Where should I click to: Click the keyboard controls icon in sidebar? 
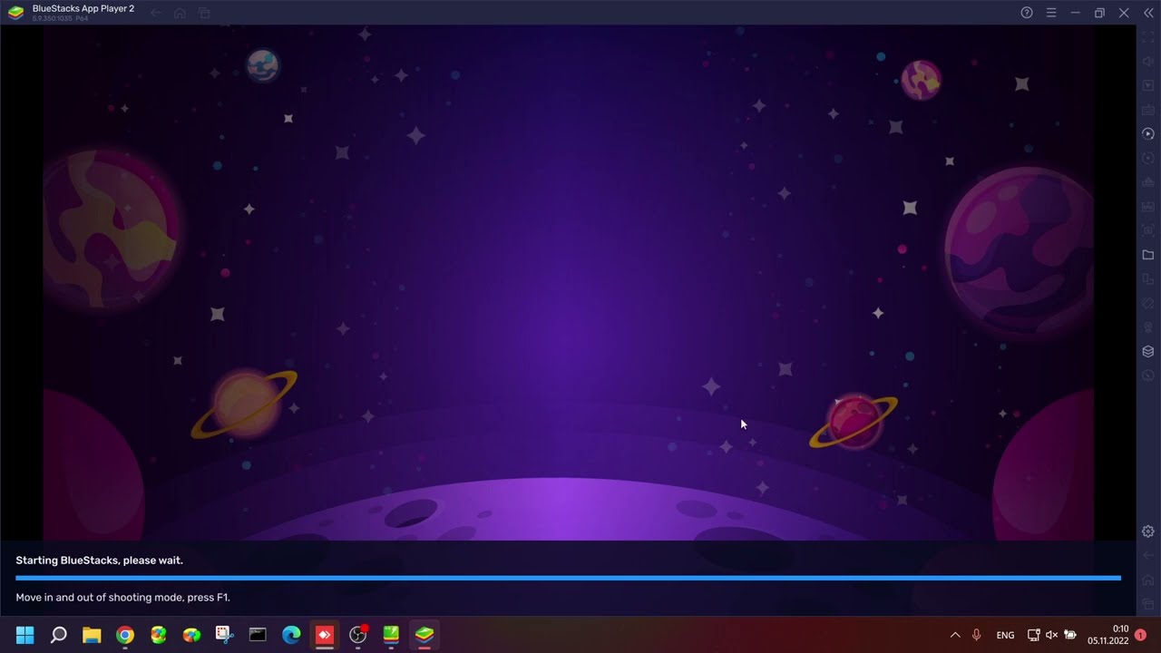(x=1147, y=110)
